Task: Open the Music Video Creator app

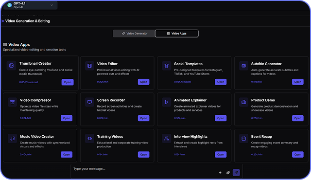Action: 67,154
